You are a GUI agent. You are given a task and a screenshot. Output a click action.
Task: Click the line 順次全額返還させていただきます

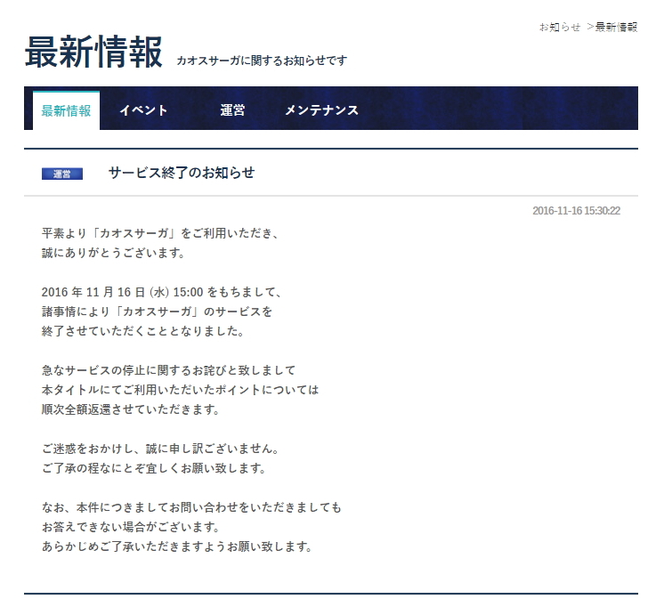pyautogui.click(x=130, y=409)
